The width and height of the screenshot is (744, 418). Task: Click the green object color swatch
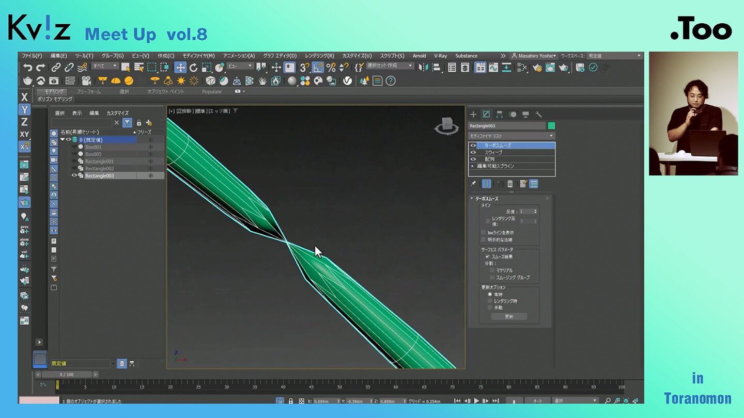click(551, 126)
